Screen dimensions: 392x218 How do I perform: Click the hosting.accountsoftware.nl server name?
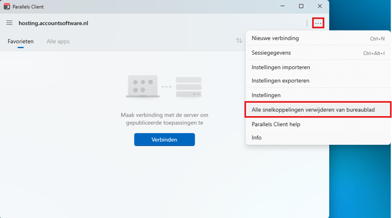click(53, 23)
